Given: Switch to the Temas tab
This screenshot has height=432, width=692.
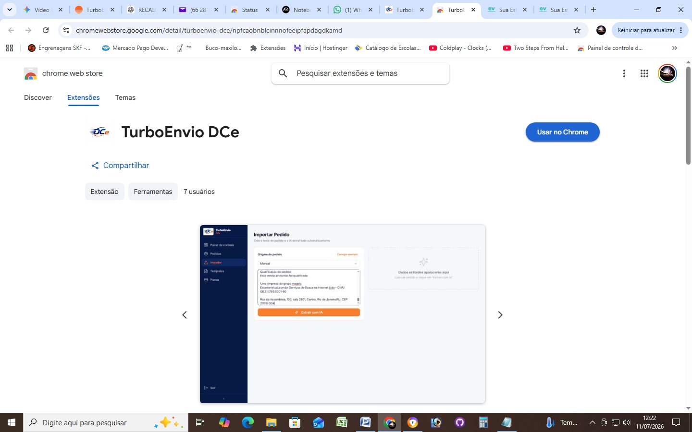Looking at the screenshot, I should (125, 97).
